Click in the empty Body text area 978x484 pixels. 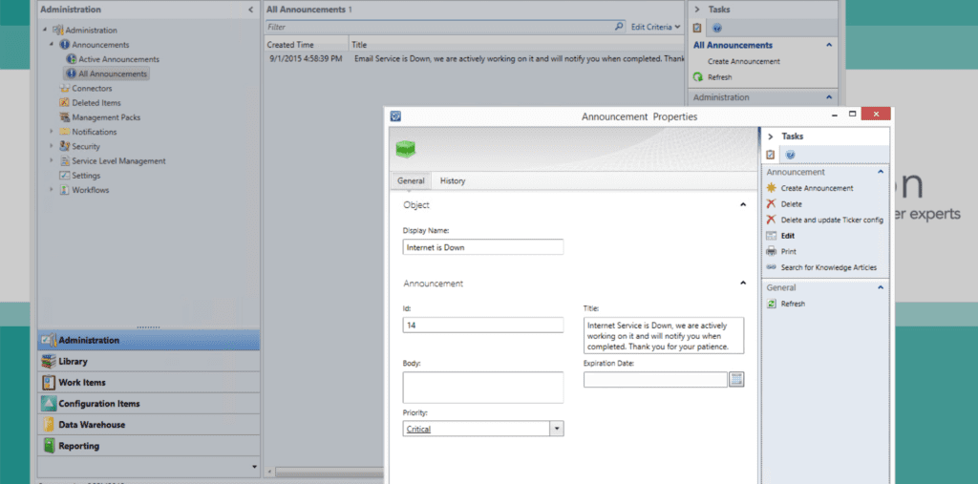tap(482, 388)
